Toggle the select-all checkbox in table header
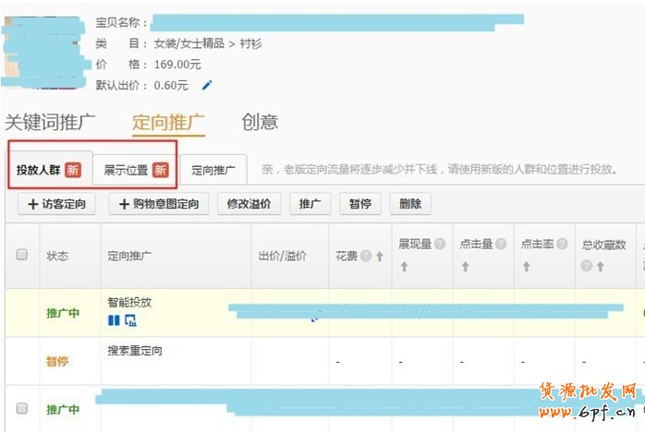Image resolution: width=645 pixels, height=432 pixels. pyautogui.click(x=22, y=255)
